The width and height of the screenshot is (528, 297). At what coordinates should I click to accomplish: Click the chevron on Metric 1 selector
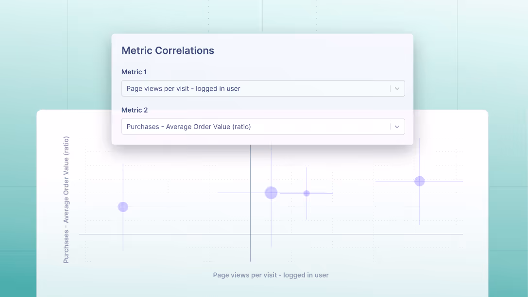click(396, 88)
